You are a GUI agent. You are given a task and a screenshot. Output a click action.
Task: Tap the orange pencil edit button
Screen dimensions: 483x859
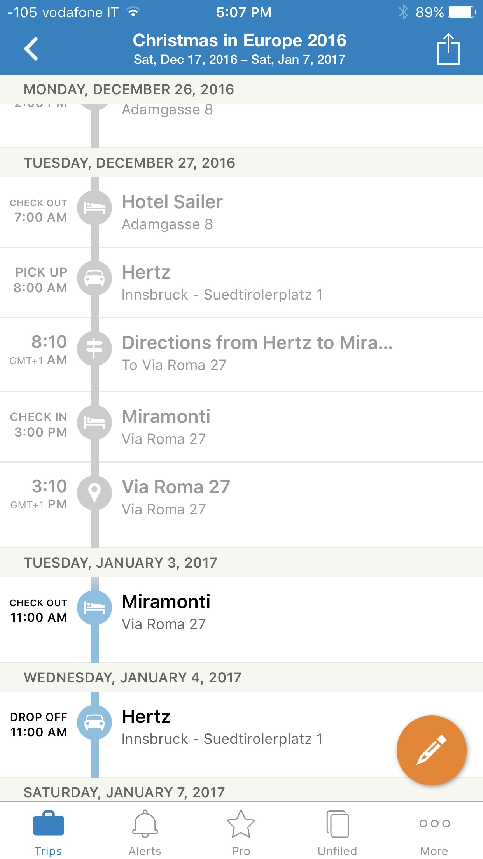point(432,750)
